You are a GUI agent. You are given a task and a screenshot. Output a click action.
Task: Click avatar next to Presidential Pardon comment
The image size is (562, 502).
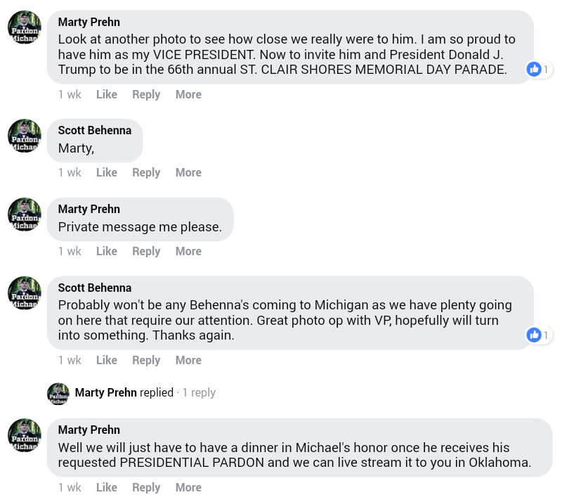coord(25,436)
